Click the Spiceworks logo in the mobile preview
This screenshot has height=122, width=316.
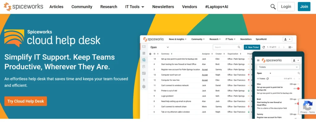tap(272, 60)
